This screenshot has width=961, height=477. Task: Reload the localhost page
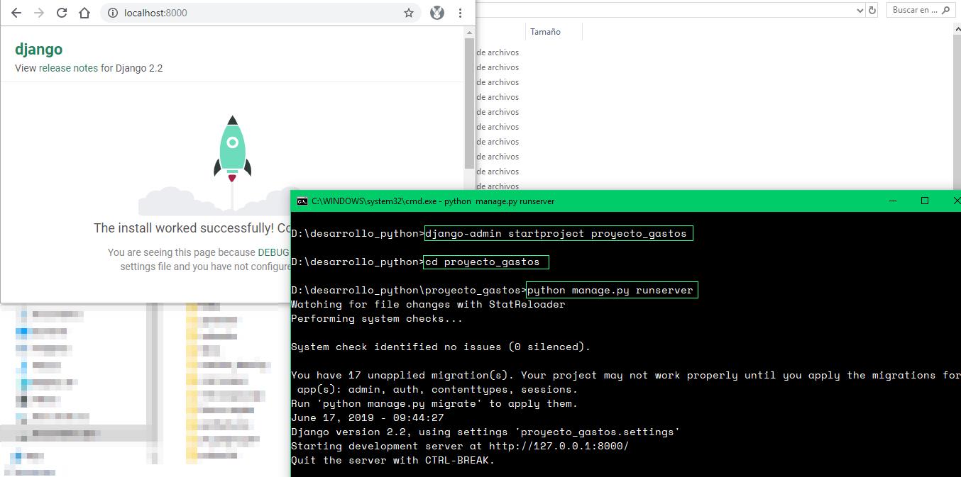[x=62, y=13]
